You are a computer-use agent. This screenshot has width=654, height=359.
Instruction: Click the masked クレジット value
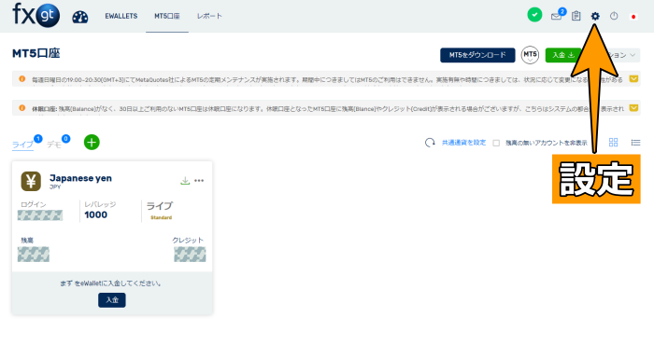coord(190,254)
